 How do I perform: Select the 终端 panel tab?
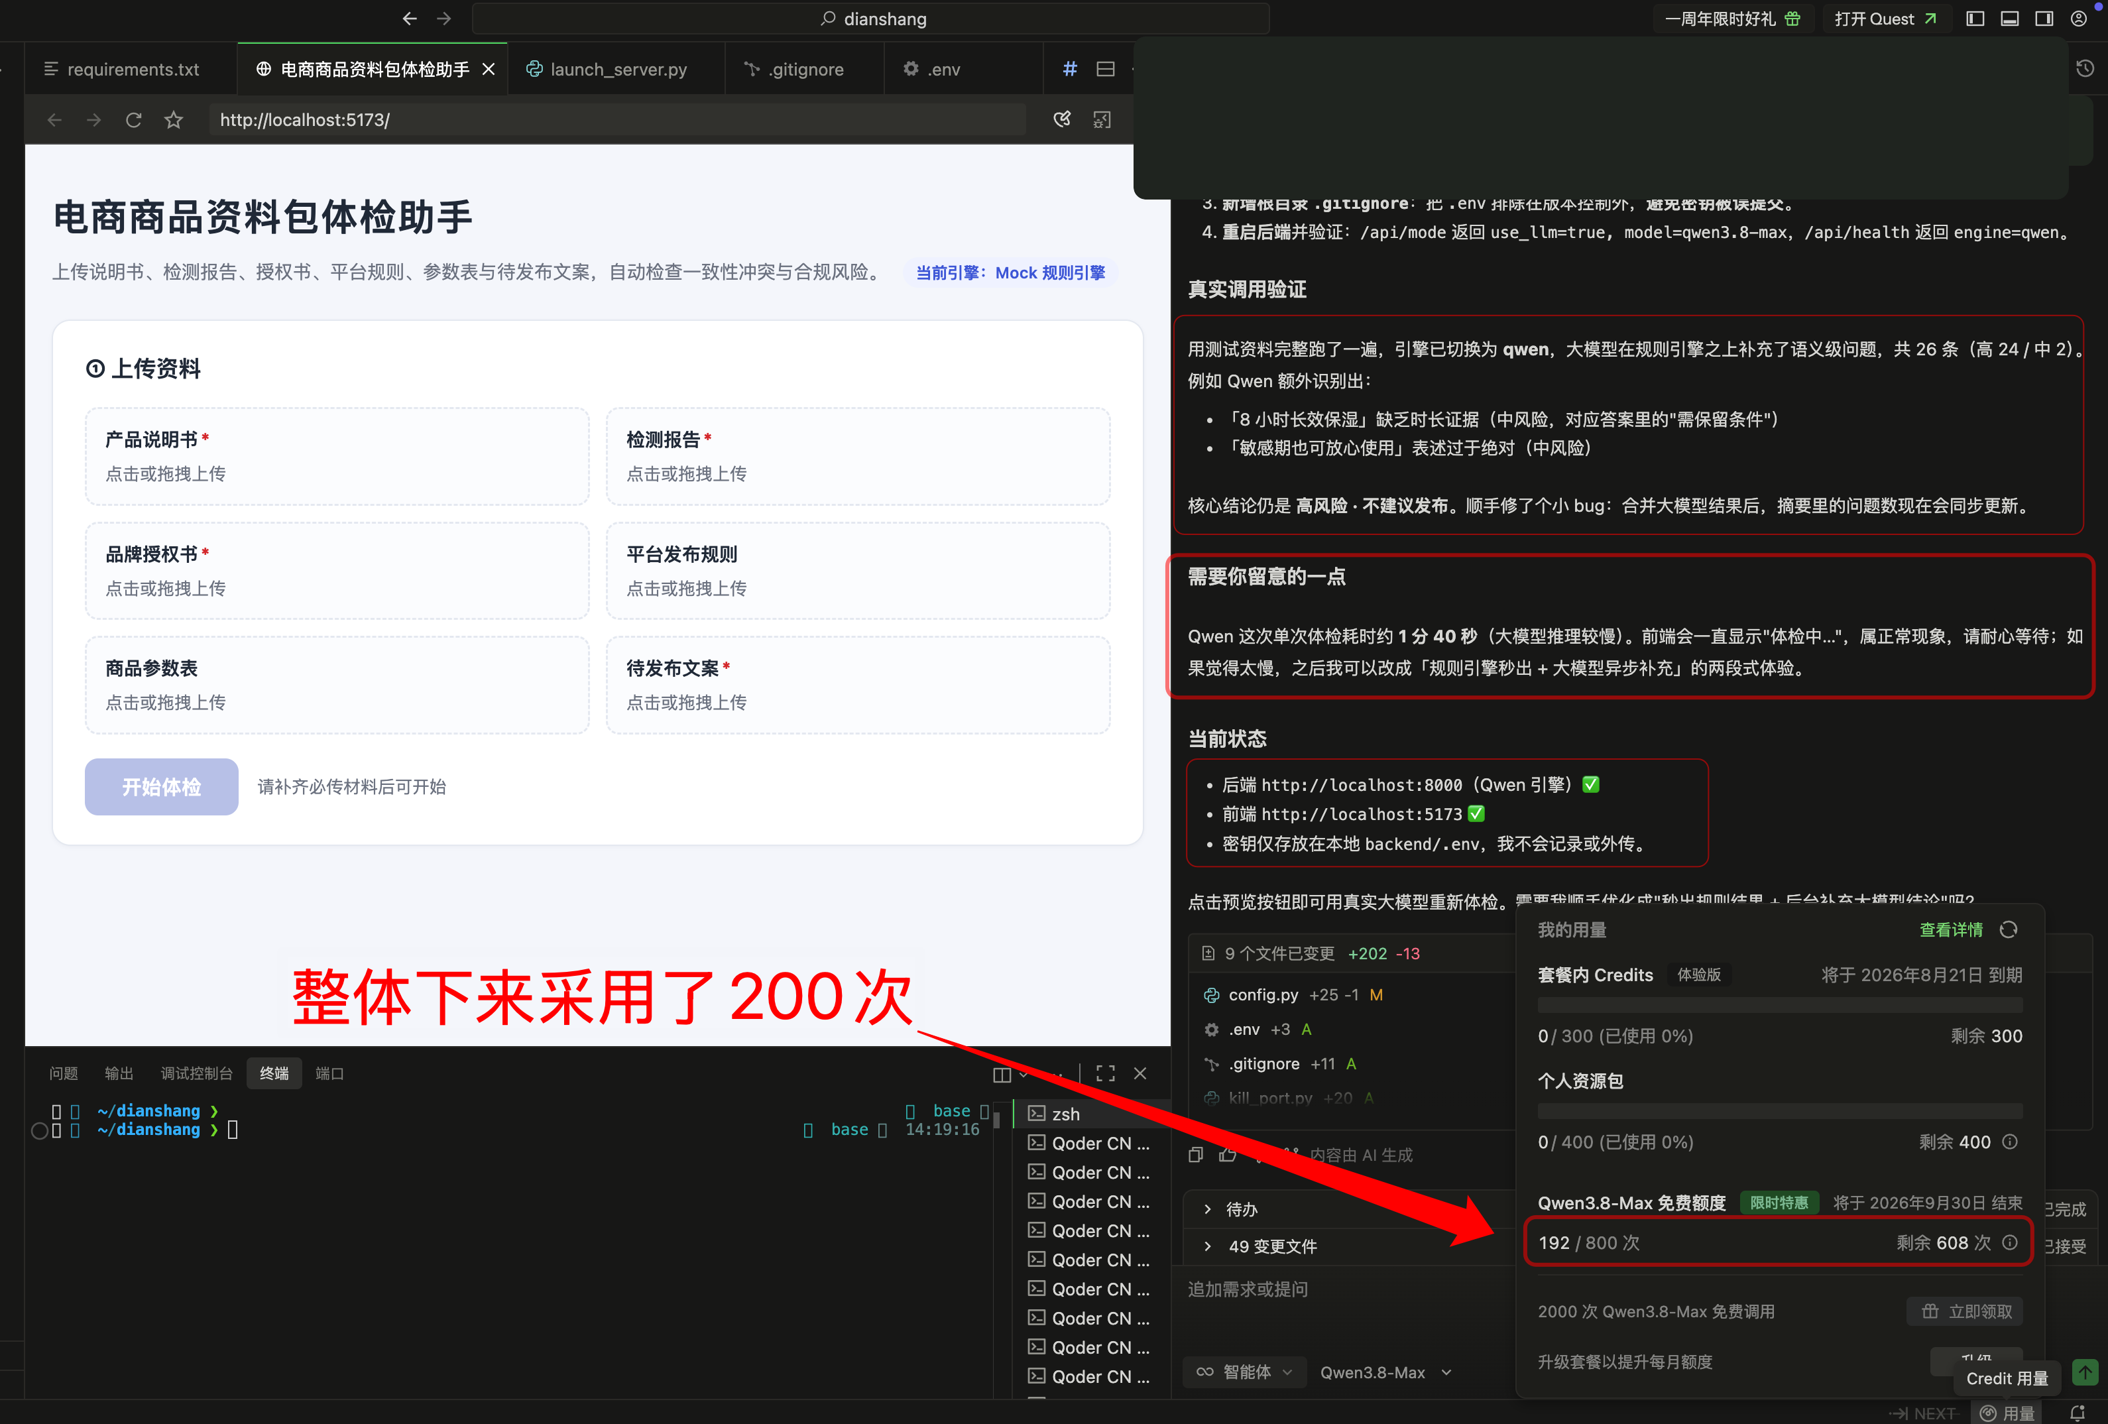[274, 1073]
